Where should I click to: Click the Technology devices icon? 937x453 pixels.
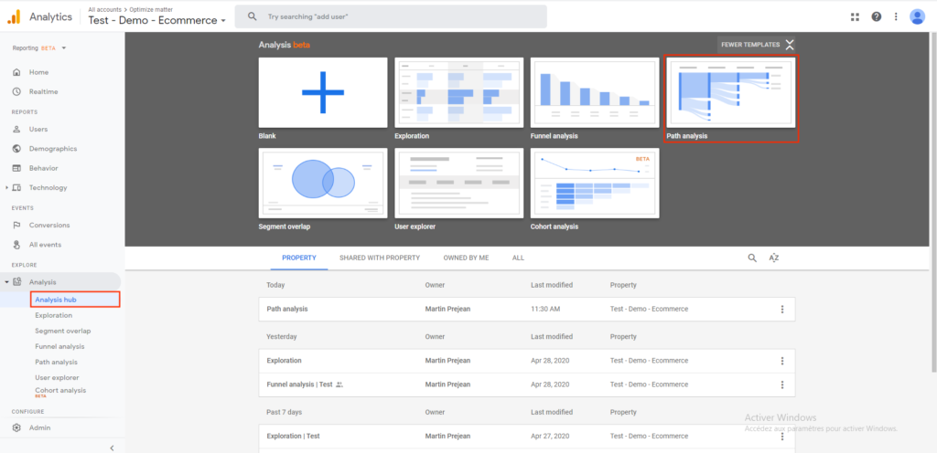(x=16, y=188)
